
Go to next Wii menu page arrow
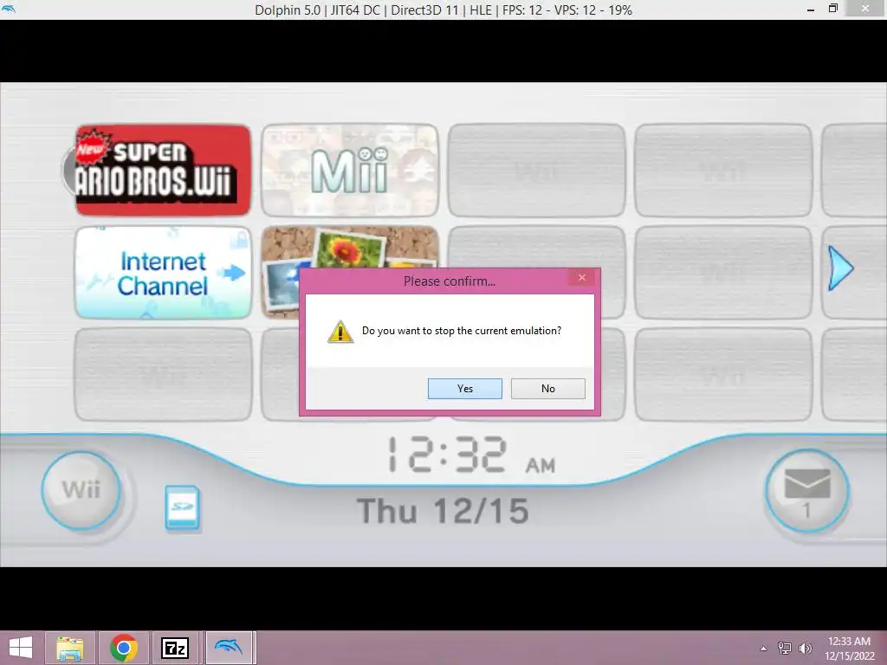[x=840, y=268]
